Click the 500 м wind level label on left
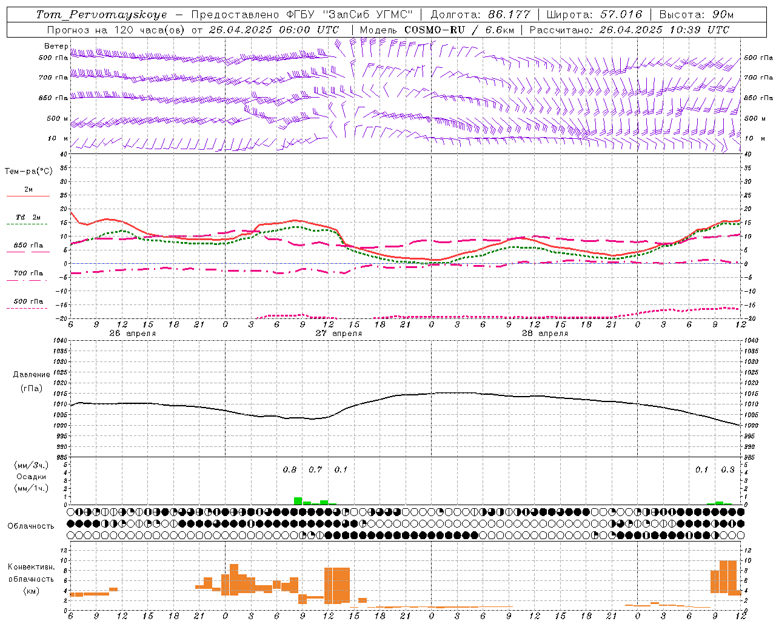The height and width of the screenshot is (621, 776). (58, 119)
